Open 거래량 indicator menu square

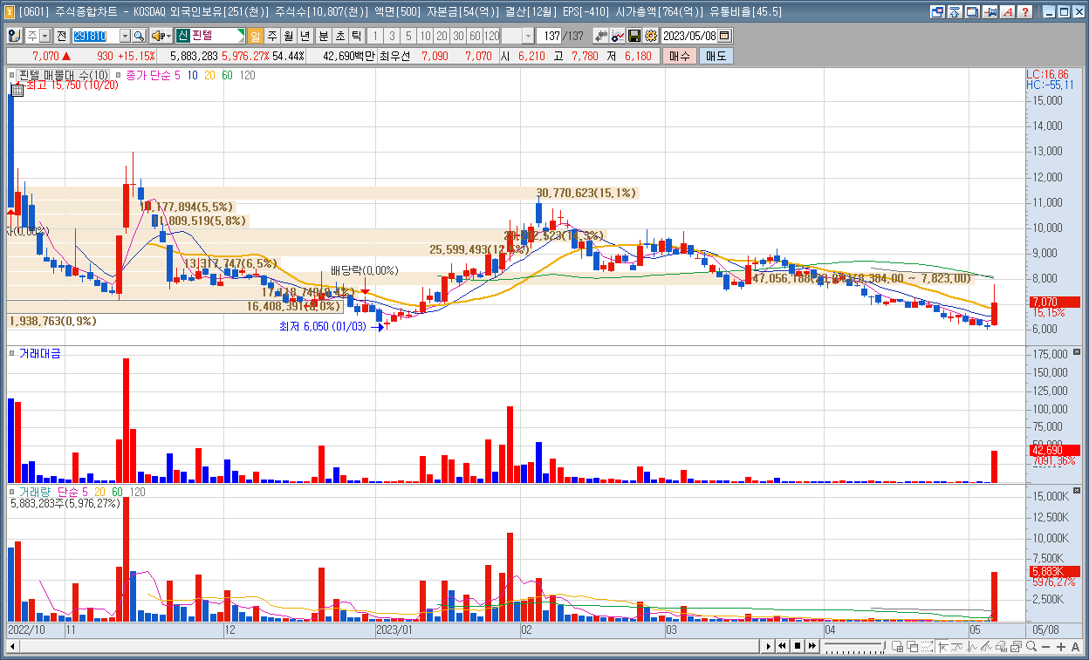click(12, 492)
